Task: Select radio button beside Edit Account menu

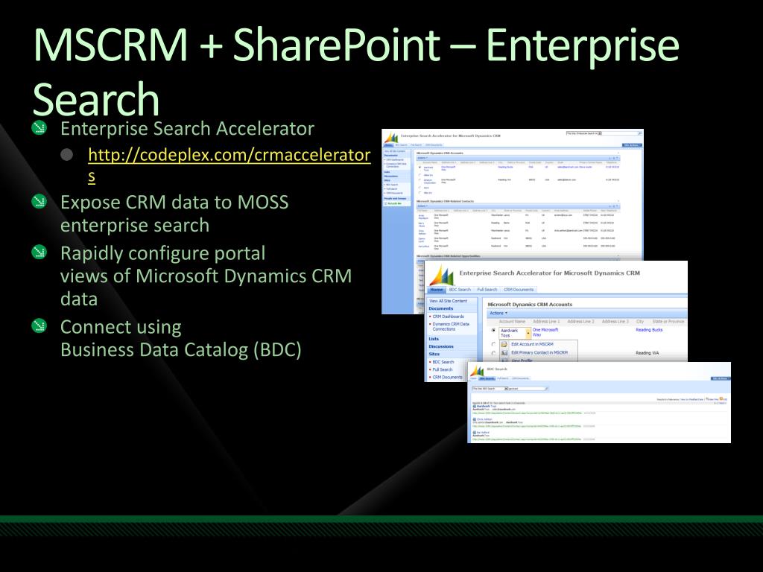Action: (x=493, y=344)
